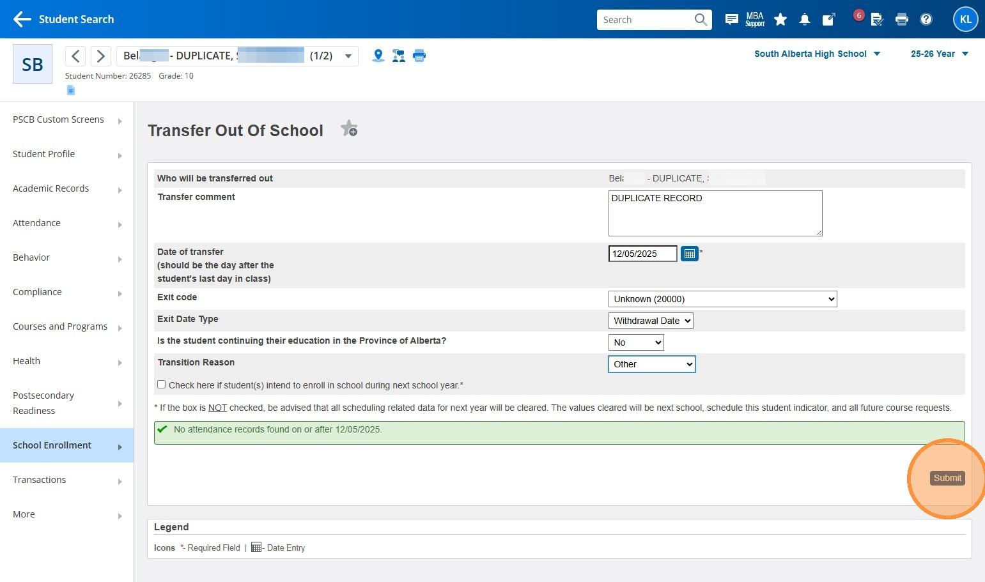Click the SB student initials avatar
This screenshot has width=985, height=582.
click(x=33, y=65)
